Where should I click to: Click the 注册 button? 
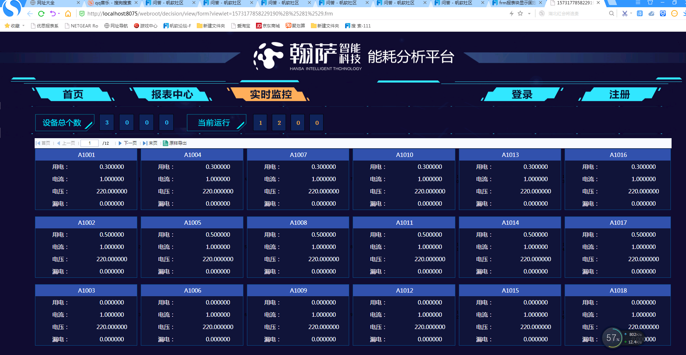pyautogui.click(x=620, y=95)
